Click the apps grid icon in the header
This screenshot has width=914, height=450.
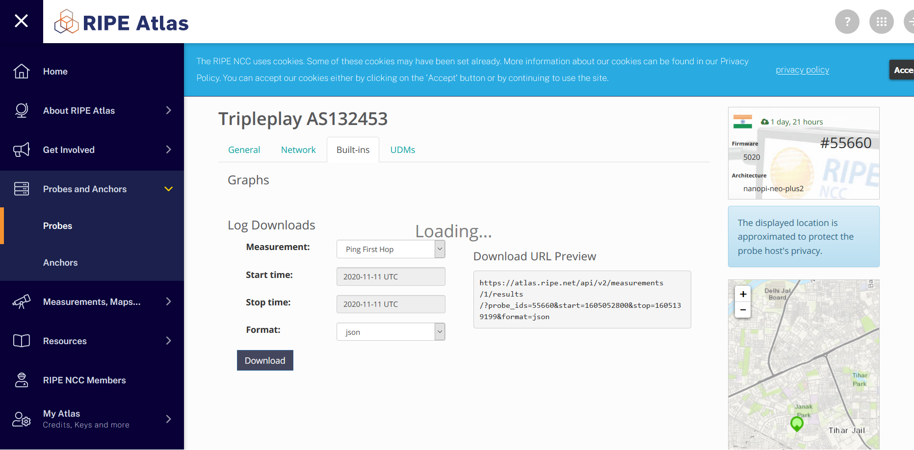click(x=881, y=21)
